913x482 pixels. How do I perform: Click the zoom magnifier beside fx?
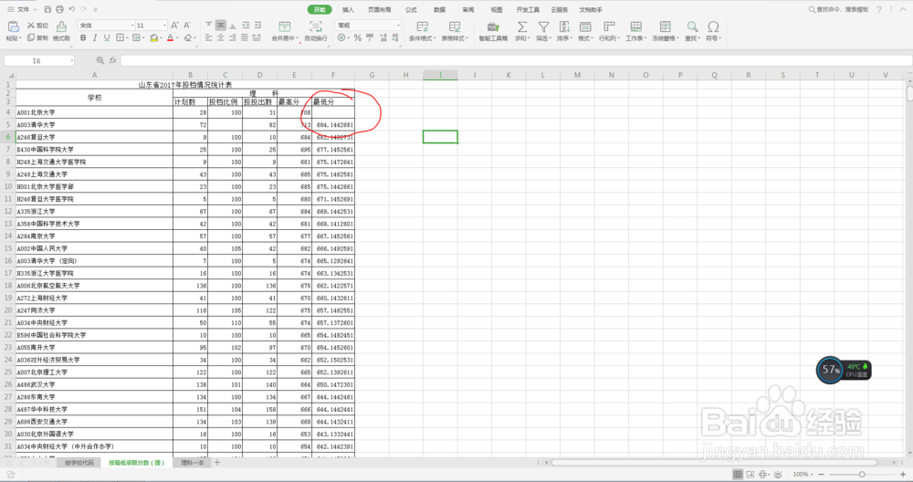100,60
